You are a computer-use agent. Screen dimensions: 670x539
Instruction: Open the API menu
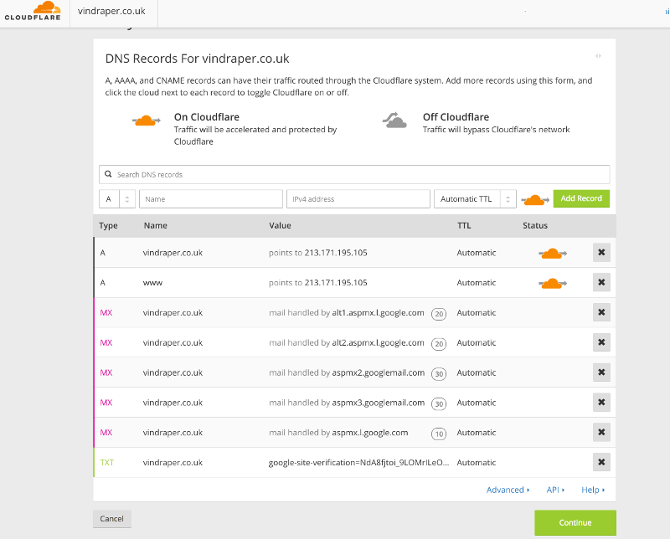[x=555, y=490]
